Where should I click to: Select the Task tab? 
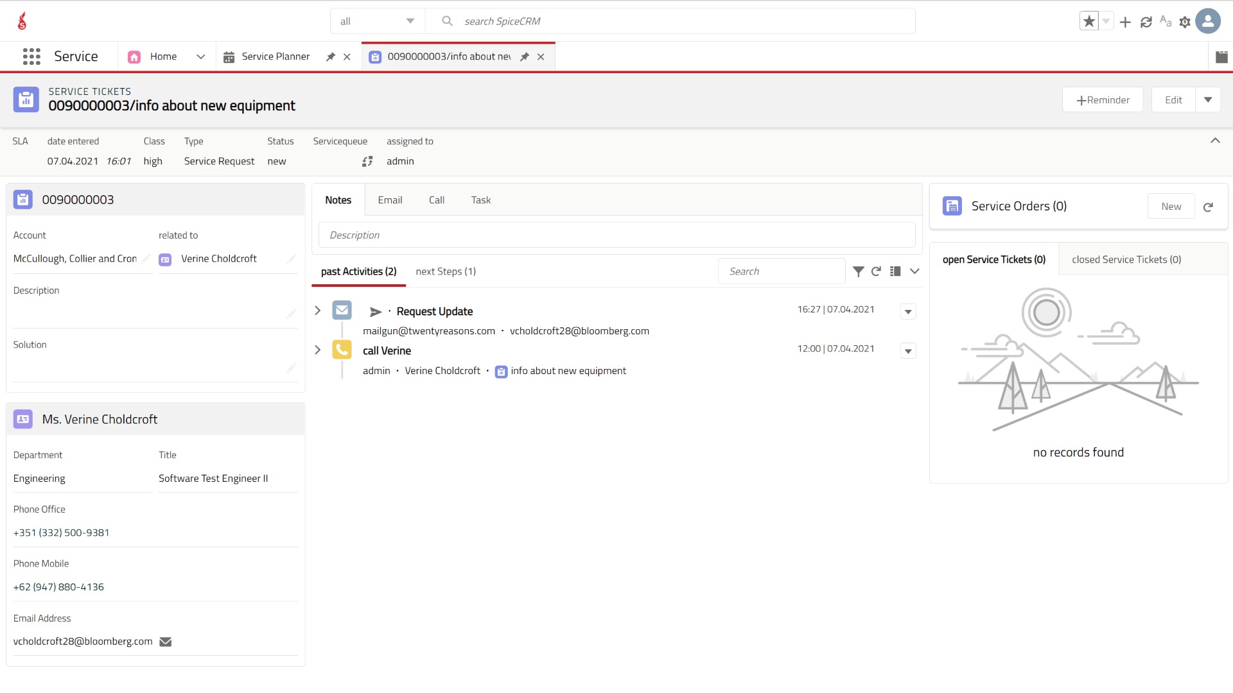click(x=481, y=200)
